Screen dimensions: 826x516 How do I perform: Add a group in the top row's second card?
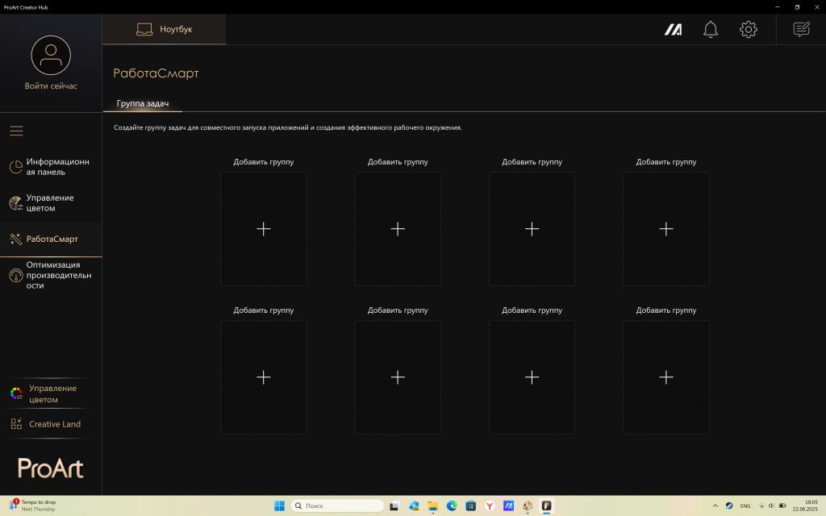[x=398, y=228]
